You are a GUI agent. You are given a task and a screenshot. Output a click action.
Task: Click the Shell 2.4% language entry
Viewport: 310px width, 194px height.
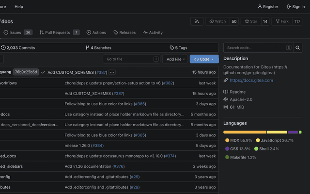coord(266,149)
